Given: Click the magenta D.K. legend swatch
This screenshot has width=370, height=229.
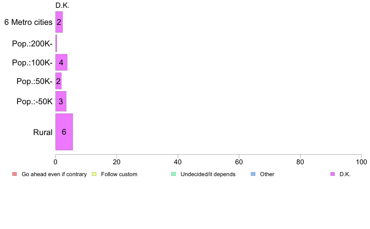Looking at the screenshot, I should click(333, 174).
